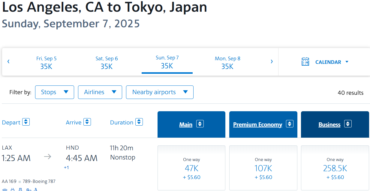Sort results by Arrive time
The image size is (370, 191).
(87, 122)
